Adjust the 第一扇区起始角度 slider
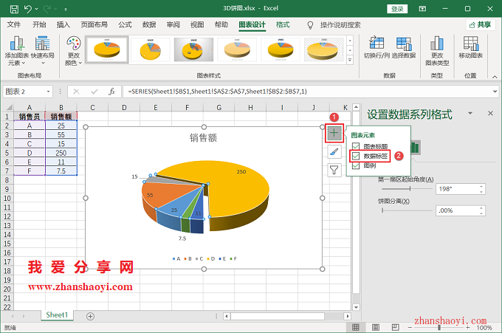Screen dimensions: 502x333 tap(407, 189)
